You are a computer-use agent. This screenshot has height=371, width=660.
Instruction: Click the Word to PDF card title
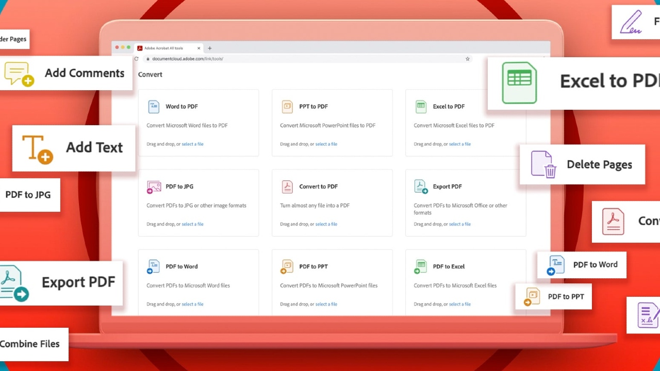(181, 107)
